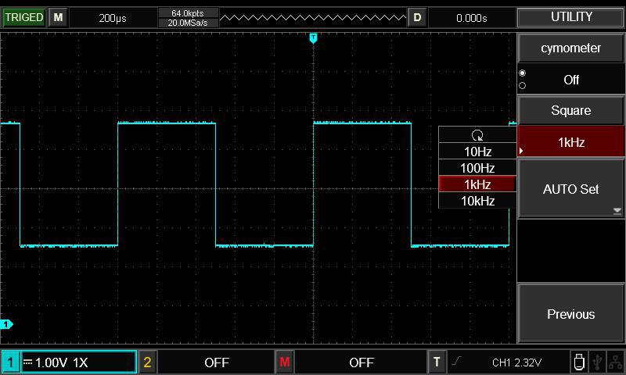Image resolution: width=626 pixels, height=375 pixels.
Task: Toggle the cymometer Off setting
Action: pyautogui.click(x=571, y=80)
